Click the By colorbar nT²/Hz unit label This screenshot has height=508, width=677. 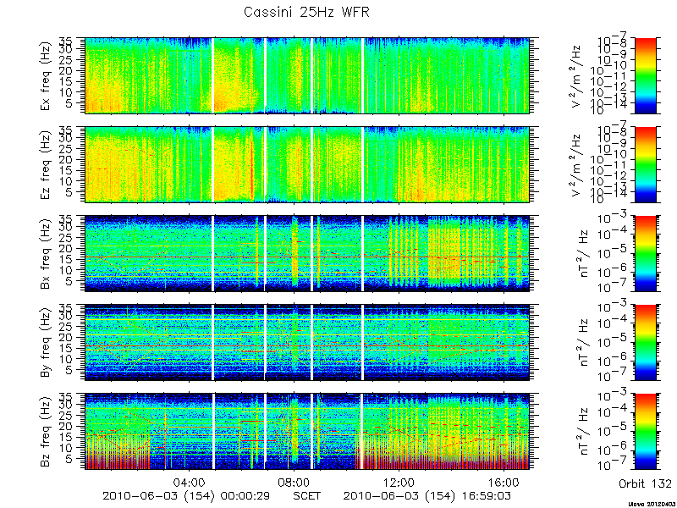pyautogui.click(x=582, y=343)
